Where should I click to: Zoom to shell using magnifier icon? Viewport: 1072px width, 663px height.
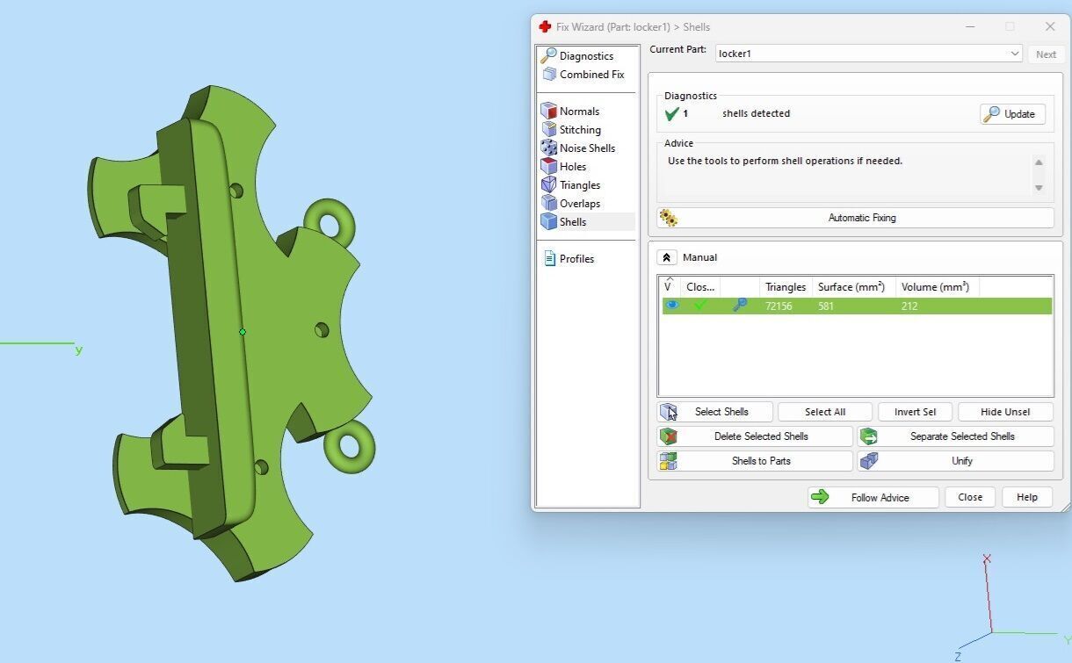tap(740, 306)
